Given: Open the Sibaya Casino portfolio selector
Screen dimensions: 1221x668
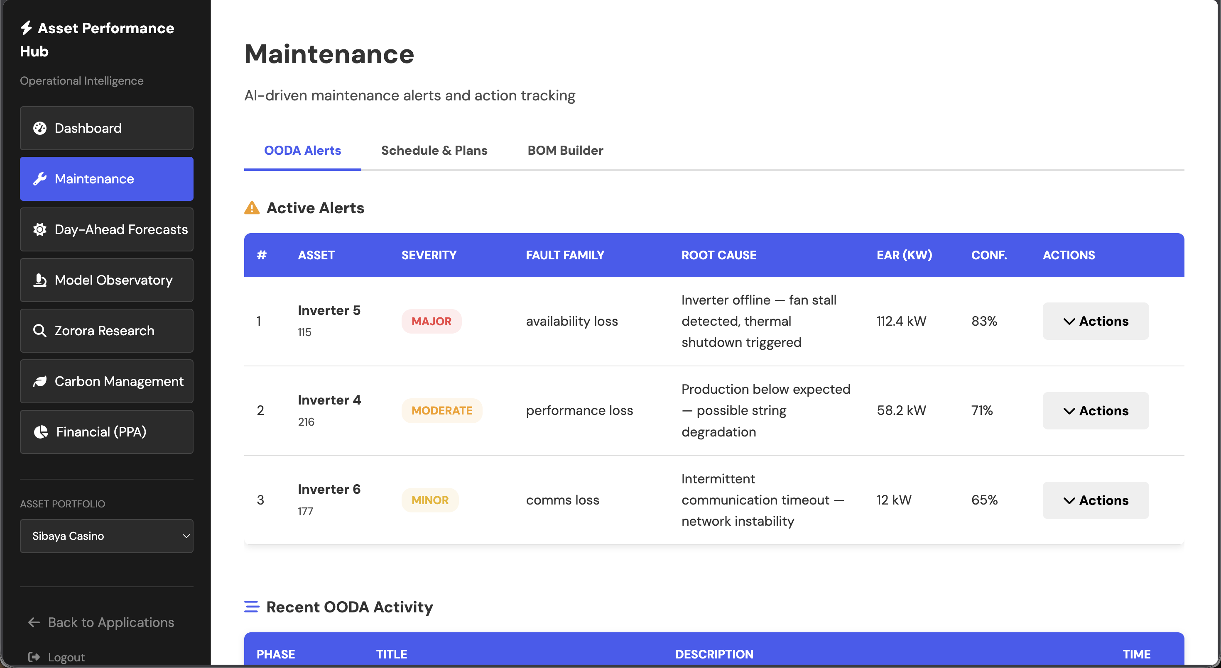Looking at the screenshot, I should [x=107, y=536].
